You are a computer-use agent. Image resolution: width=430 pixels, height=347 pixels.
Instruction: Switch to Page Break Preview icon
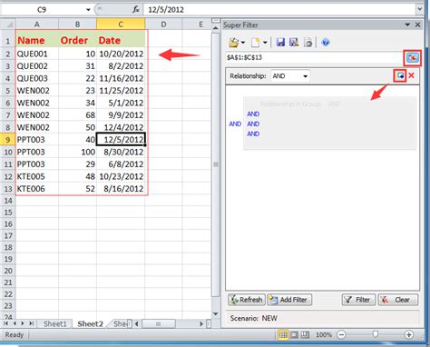pos(305,334)
